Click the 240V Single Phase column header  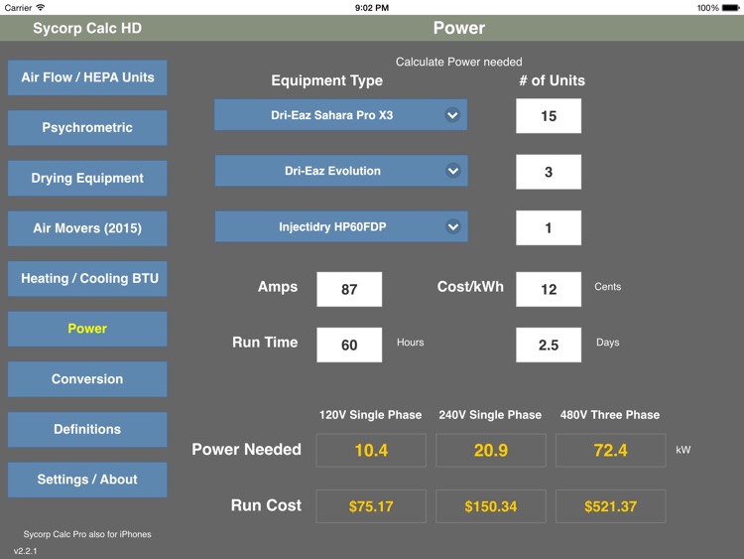(x=490, y=415)
